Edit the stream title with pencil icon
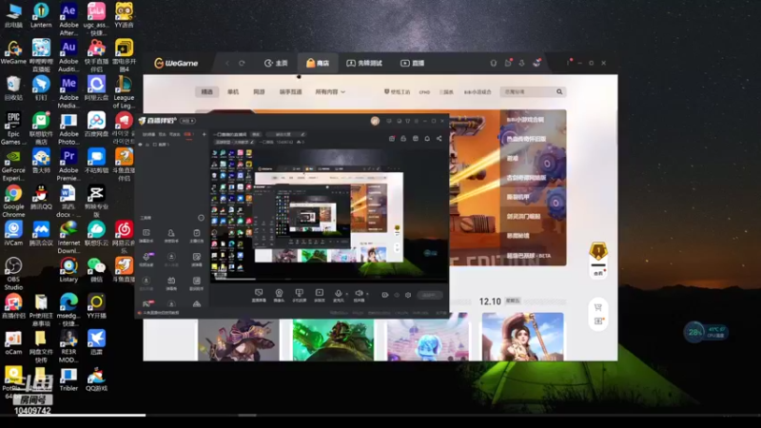761x428 pixels. click(x=302, y=134)
